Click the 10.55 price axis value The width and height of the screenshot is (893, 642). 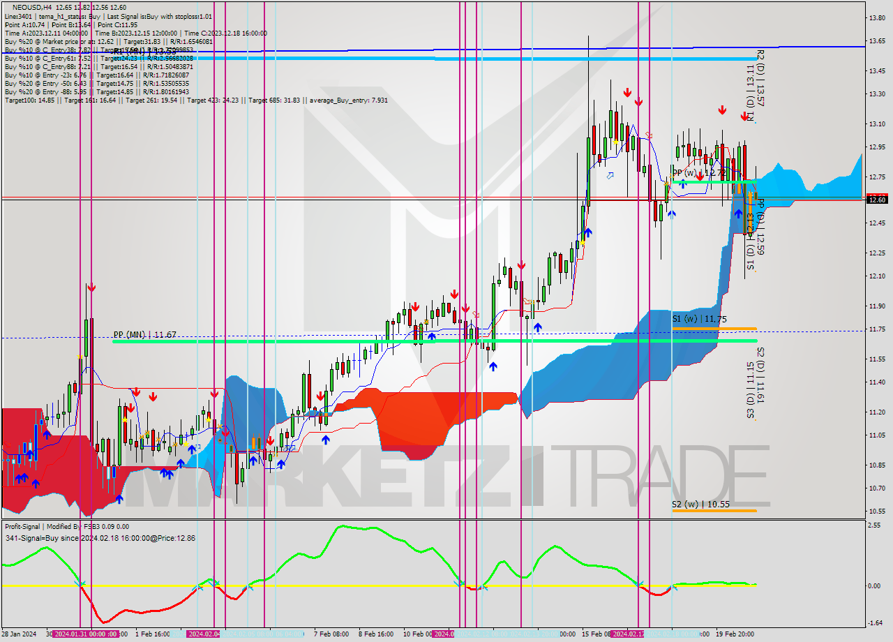click(x=877, y=510)
